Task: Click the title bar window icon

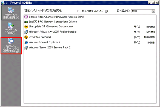Action: click(3, 3)
